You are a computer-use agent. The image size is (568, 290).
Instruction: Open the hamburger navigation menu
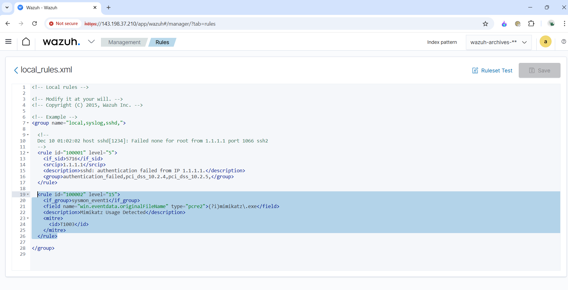coord(8,42)
